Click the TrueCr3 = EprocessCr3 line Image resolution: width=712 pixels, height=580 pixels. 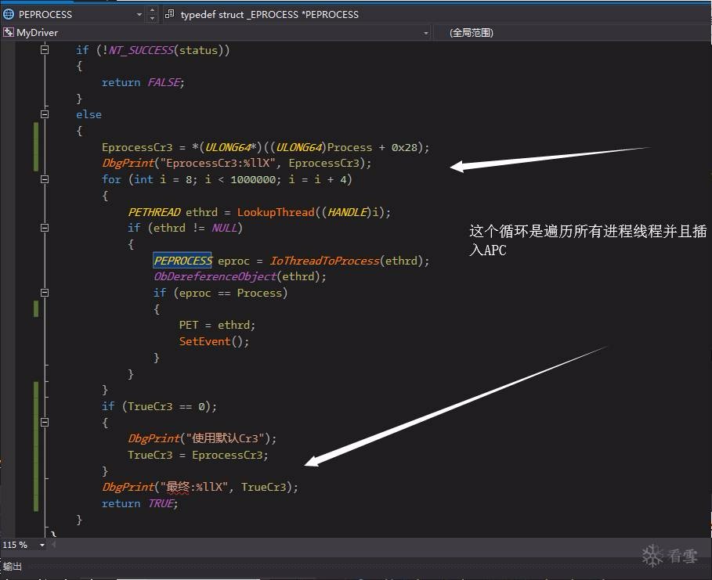pos(198,455)
